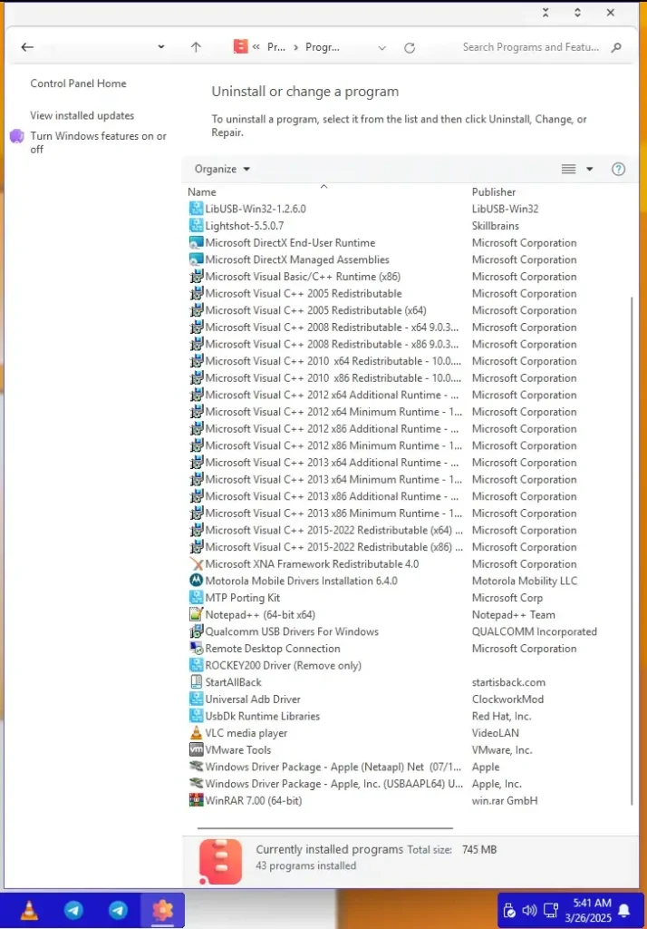Open the help question mark icon

(618, 169)
